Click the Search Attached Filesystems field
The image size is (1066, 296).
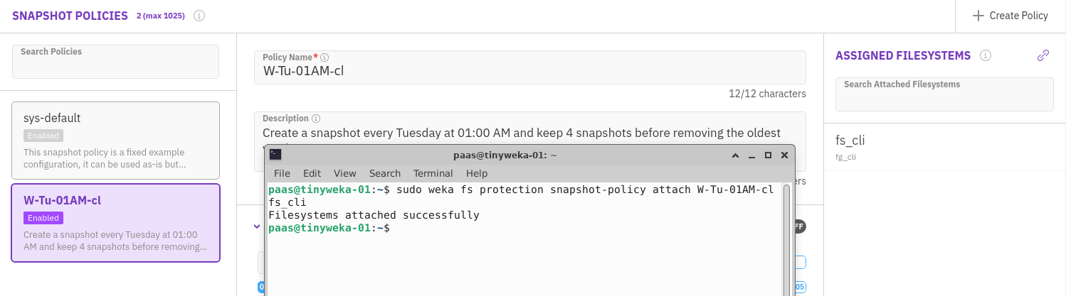[944, 94]
